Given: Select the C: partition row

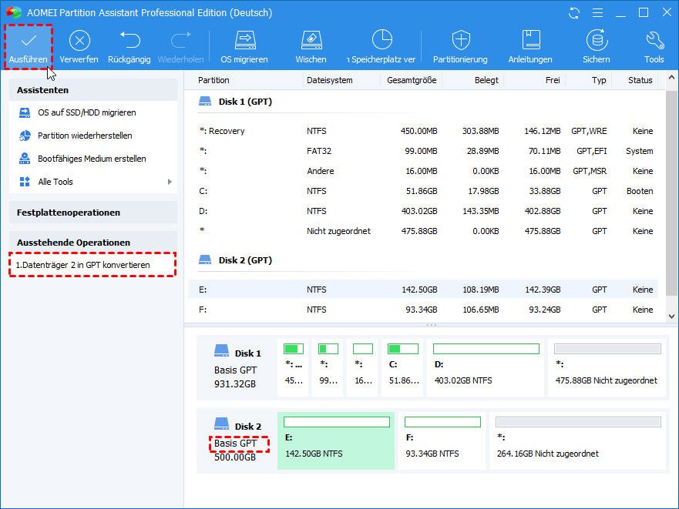Looking at the screenshot, I should pyautogui.click(x=424, y=191).
